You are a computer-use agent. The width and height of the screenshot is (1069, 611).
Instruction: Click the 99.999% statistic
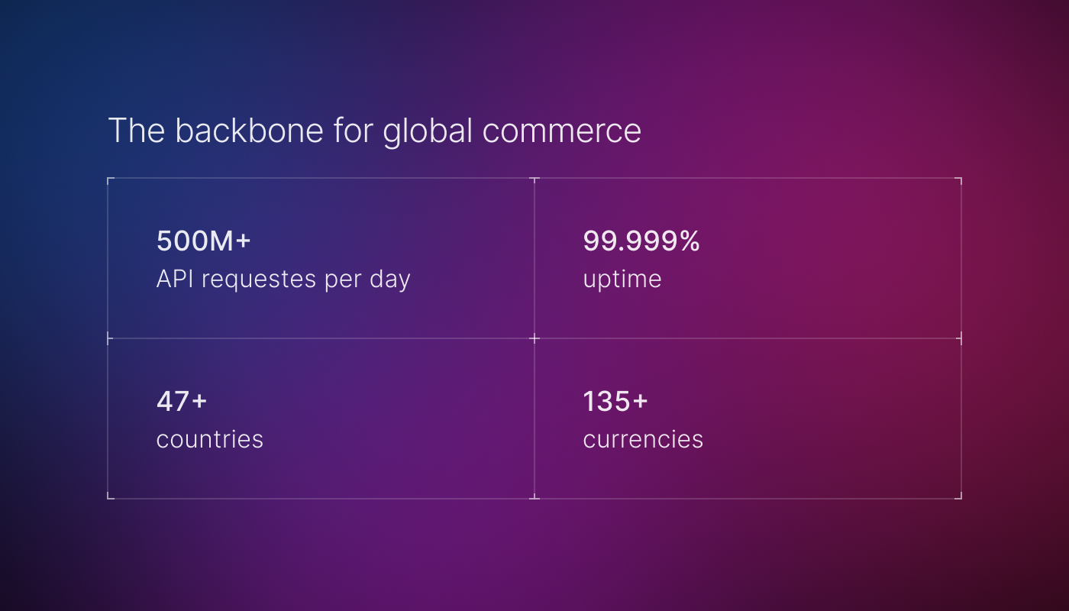pos(641,241)
